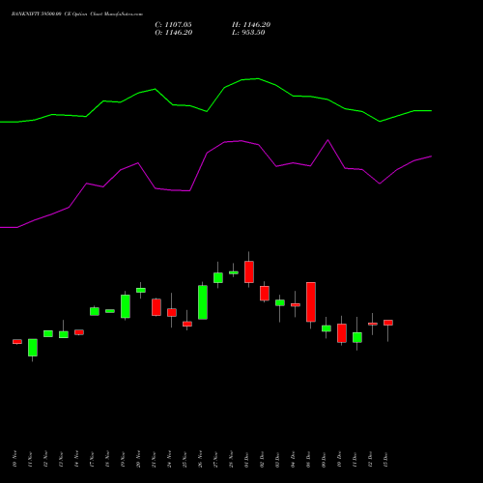This screenshot has width=483, height=483.
Task: Click the purple lower indicator line
Action: click(215, 184)
